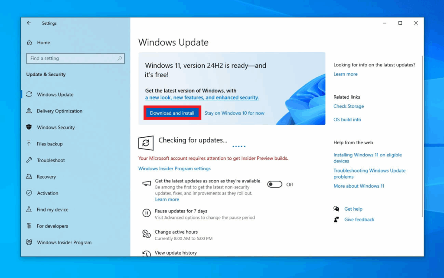The width and height of the screenshot is (444, 278).
Task: Click the Windows Security shield icon
Action: 29,127
